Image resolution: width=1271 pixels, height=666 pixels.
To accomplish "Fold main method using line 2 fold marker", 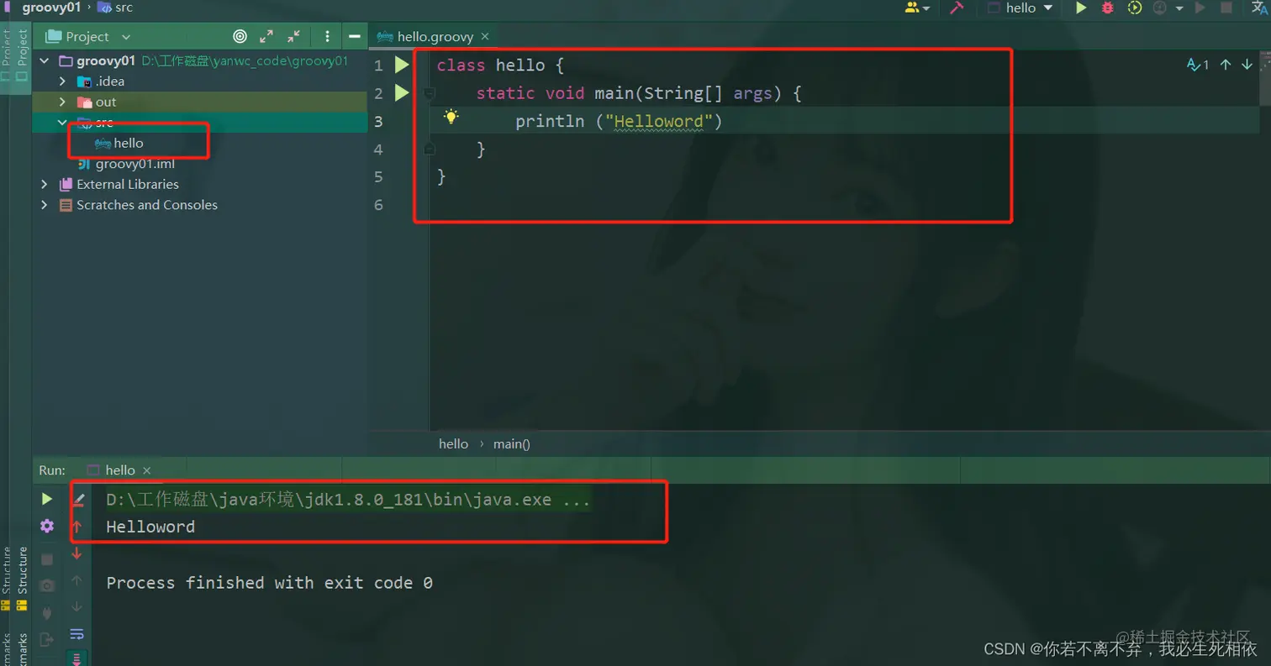I will click(429, 92).
